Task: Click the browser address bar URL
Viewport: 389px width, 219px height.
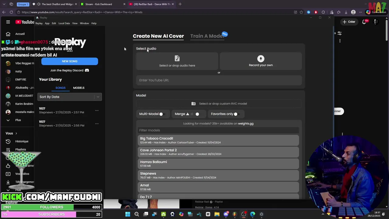Action: [x=82, y=12]
